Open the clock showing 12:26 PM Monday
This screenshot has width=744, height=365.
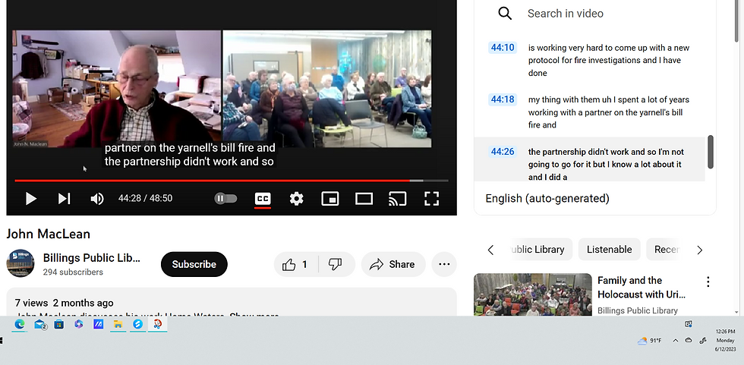tap(725, 341)
